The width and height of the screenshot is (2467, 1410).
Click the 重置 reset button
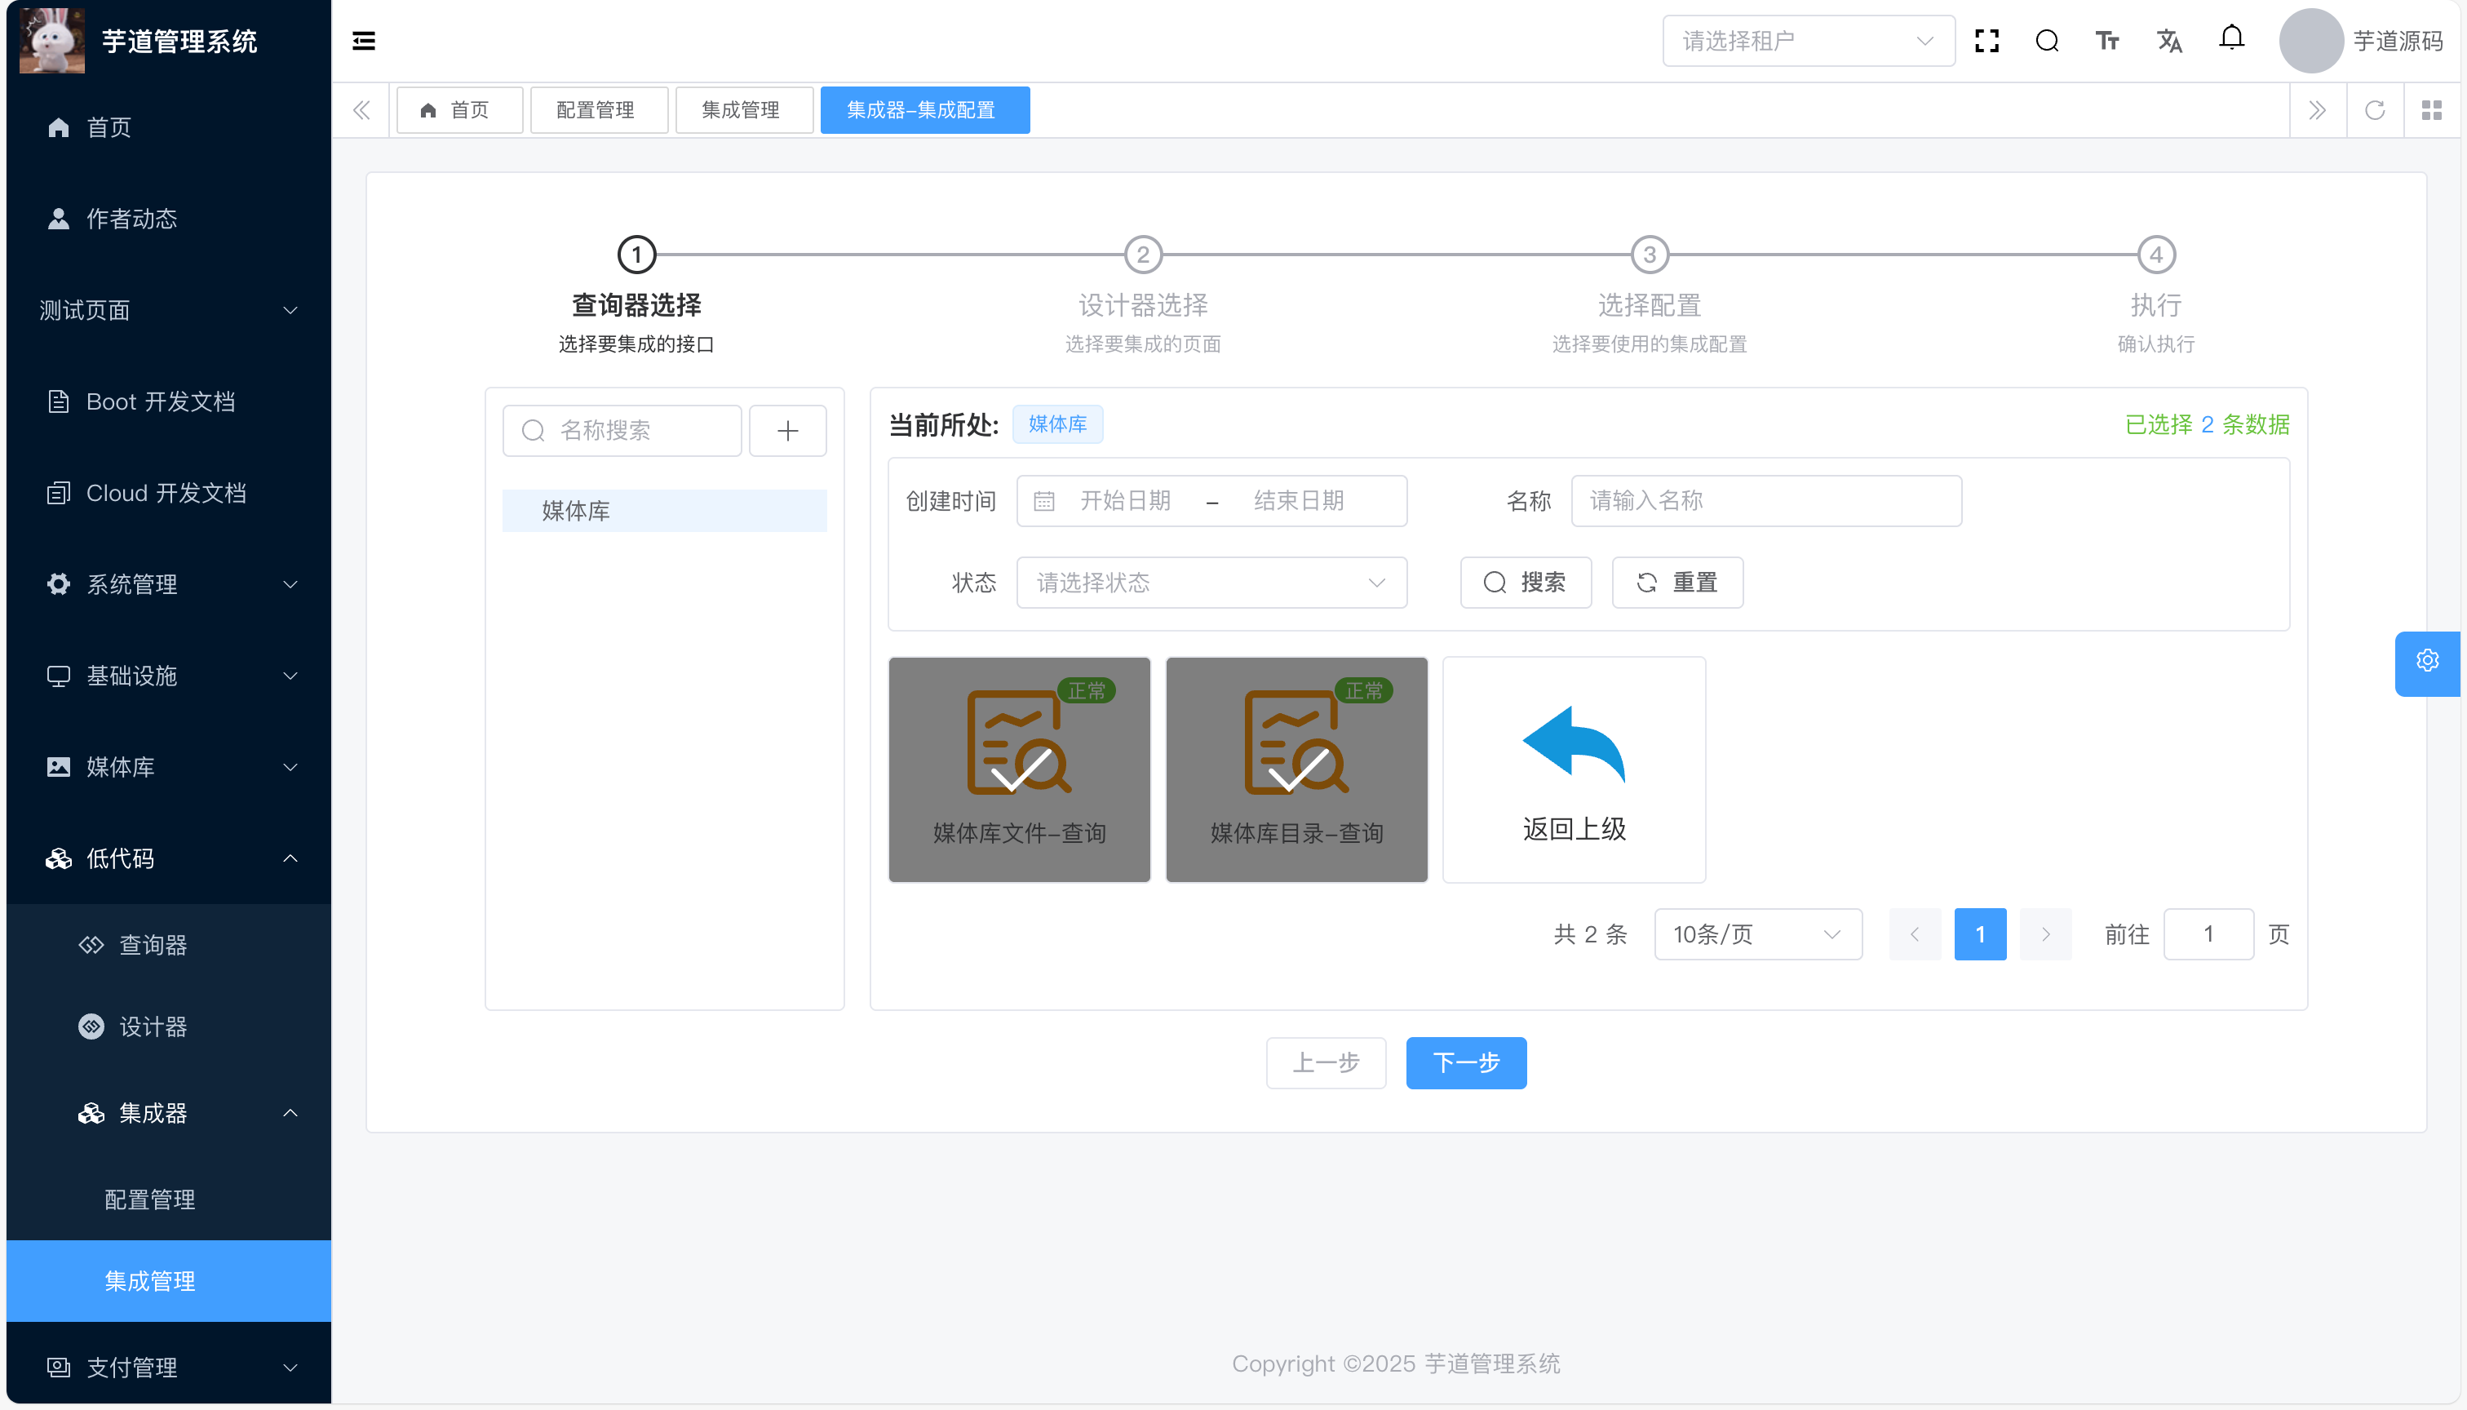pyautogui.click(x=1676, y=583)
